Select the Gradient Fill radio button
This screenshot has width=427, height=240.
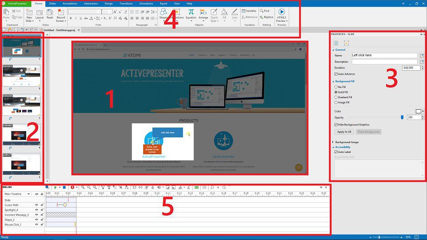click(336, 97)
